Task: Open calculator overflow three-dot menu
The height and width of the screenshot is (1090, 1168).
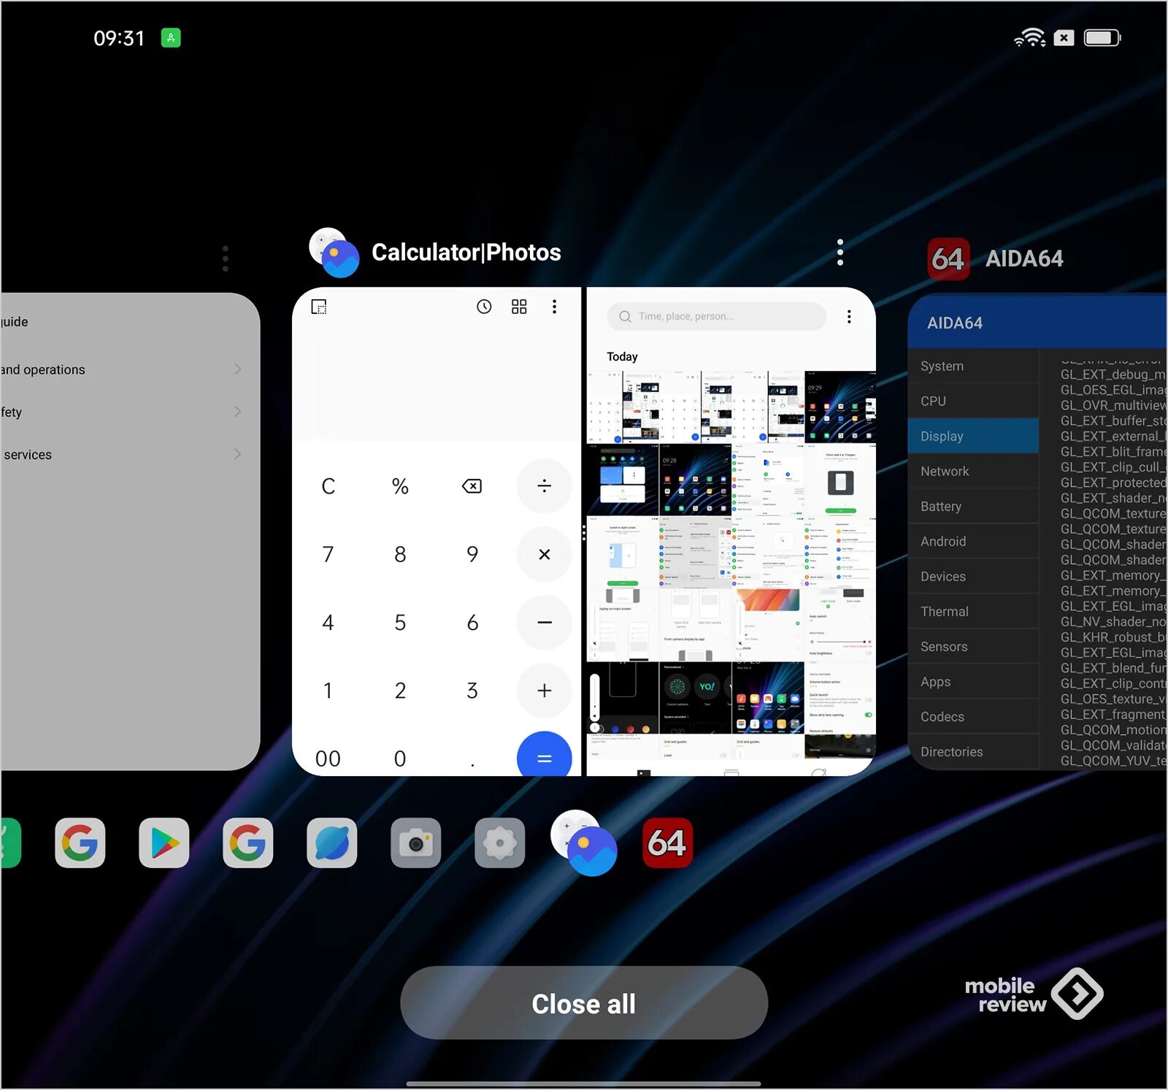Action: (554, 307)
